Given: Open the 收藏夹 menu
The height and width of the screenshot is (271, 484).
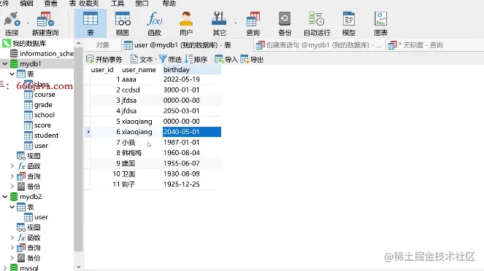Looking at the screenshot, I should coord(89,4).
